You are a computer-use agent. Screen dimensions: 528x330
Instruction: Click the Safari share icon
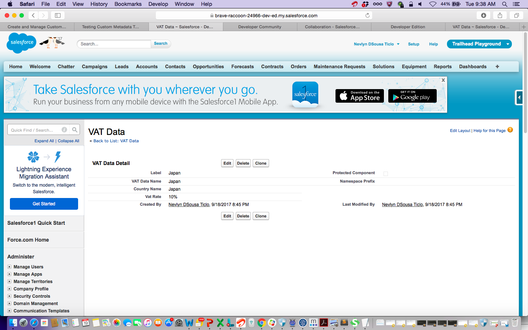pyautogui.click(x=500, y=15)
